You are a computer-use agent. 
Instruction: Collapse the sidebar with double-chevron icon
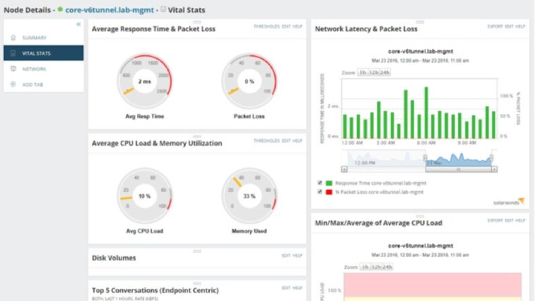tap(78, 24)
